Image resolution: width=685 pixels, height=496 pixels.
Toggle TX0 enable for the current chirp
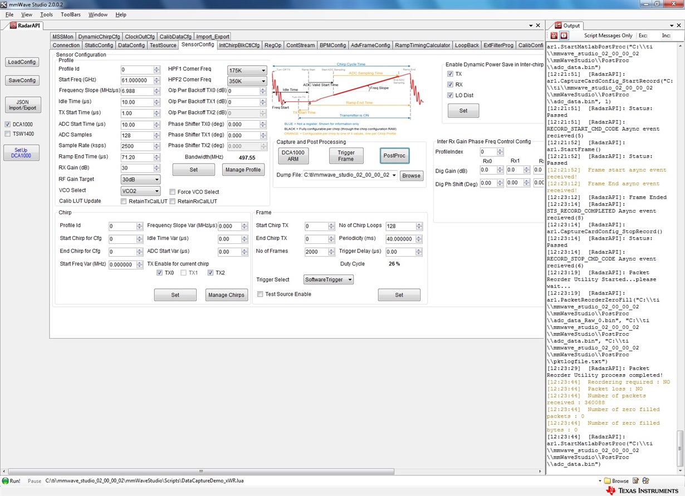tap(160, 273)
